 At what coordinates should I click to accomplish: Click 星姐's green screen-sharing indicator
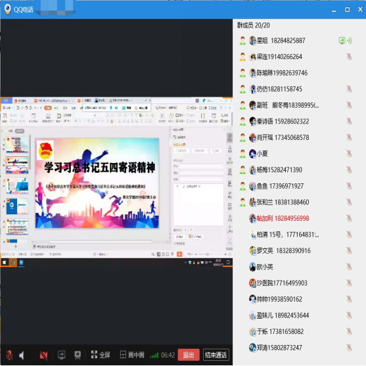point(345,41)
